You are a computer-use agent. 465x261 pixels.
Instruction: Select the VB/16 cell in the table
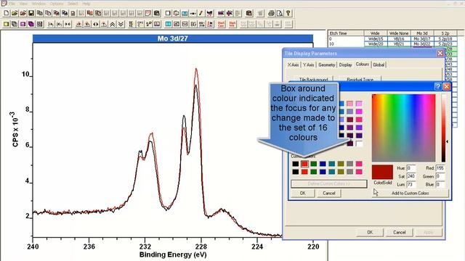(399, 38)
